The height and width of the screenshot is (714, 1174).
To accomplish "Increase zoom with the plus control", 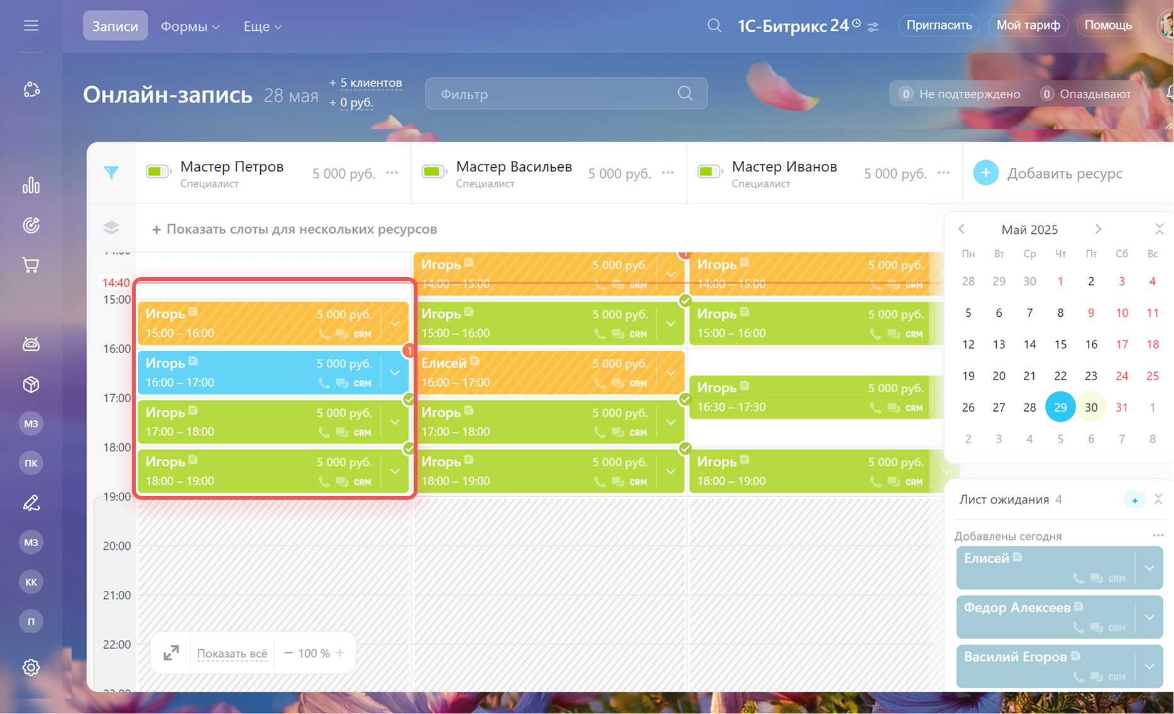I will [340, 653].
